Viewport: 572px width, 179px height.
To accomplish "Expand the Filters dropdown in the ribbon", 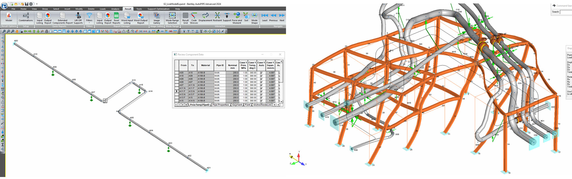I will [x=89, y=23].
